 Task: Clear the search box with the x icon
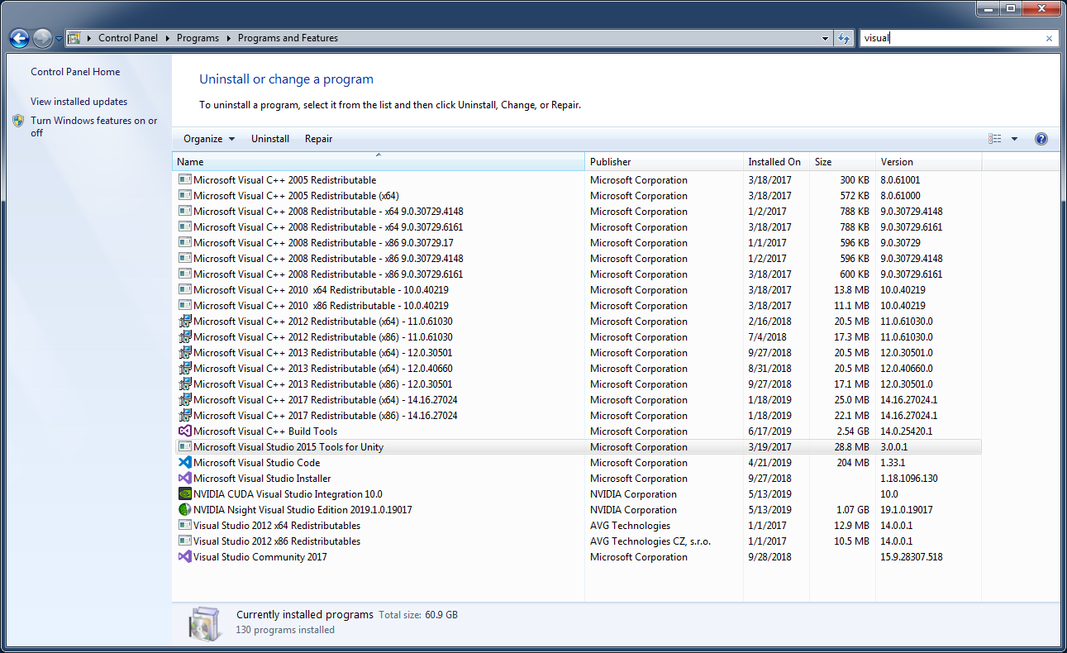click(1048, 38)
